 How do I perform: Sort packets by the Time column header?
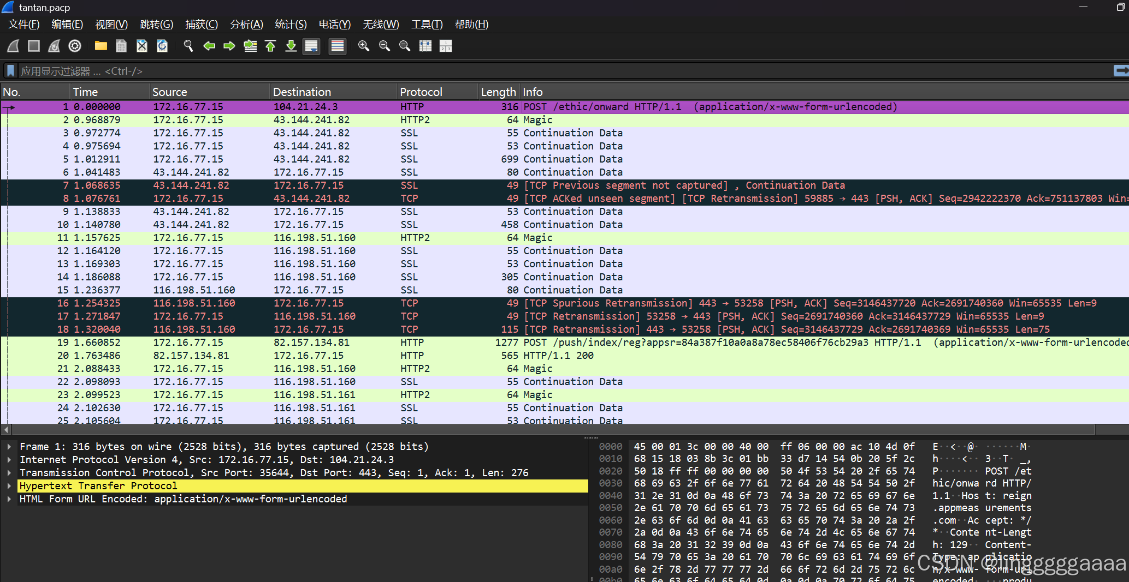(x=110, y=92)
